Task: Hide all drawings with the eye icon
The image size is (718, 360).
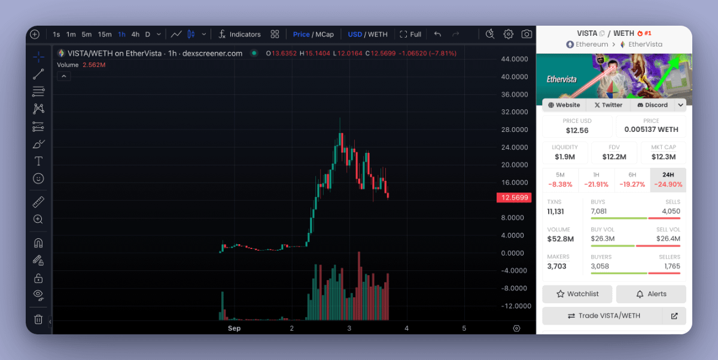Action: 38,294
